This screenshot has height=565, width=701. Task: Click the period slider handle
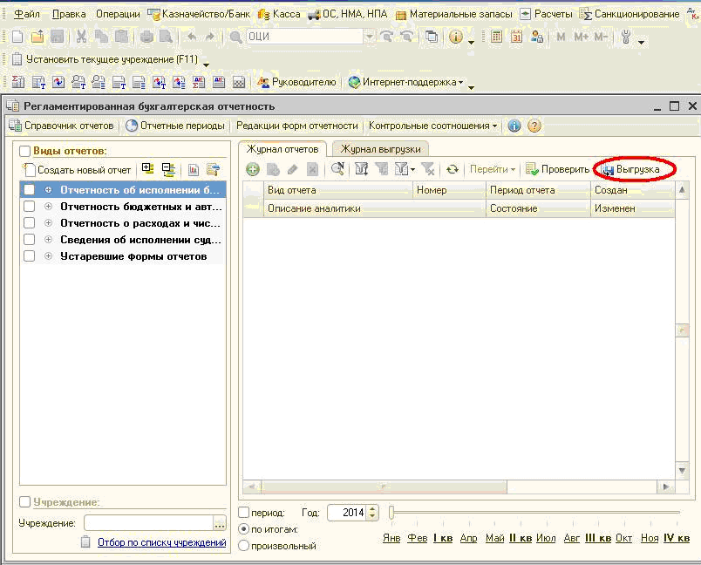(x=391, y=513)
